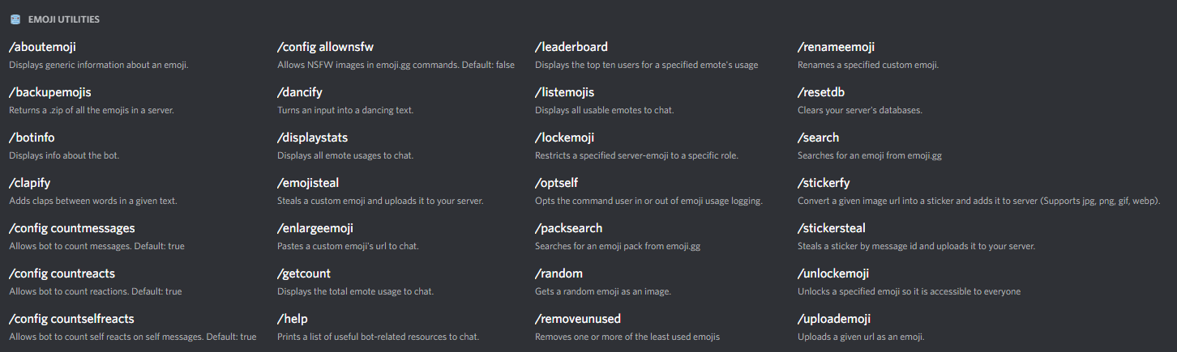Image resolution: width=1177 pixels, height=352 pixels.
Task: Choose the /lockemoji command
Action: (x=564, y=138)
